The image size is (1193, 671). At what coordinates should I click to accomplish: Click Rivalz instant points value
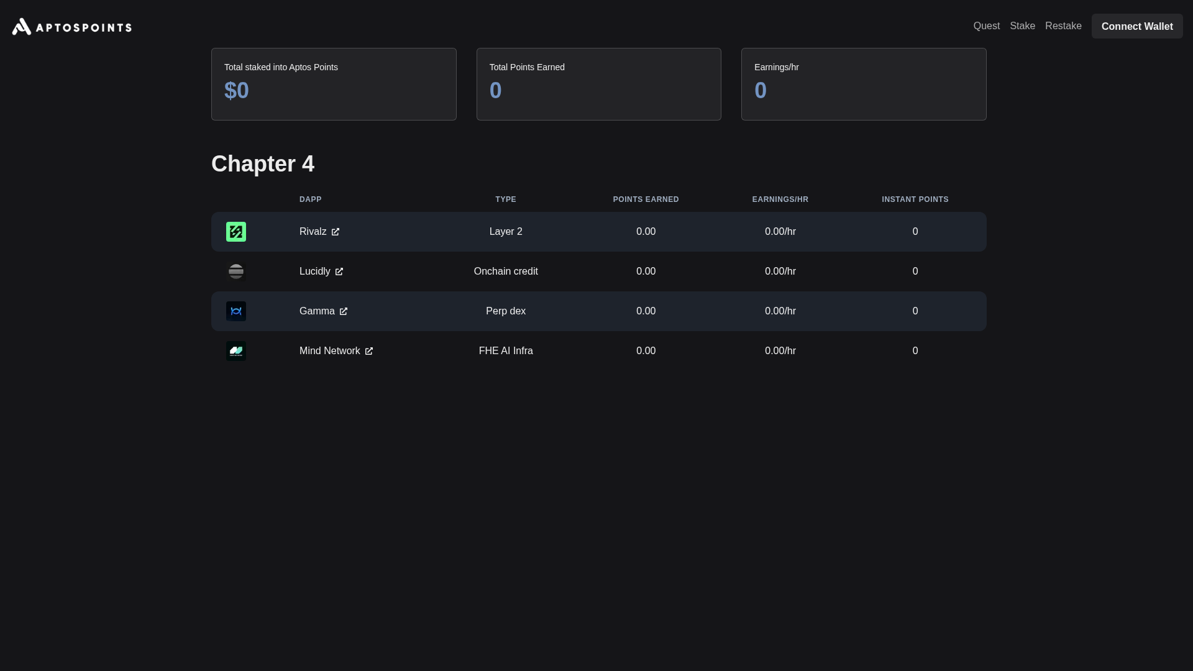[x=915, y=232]
